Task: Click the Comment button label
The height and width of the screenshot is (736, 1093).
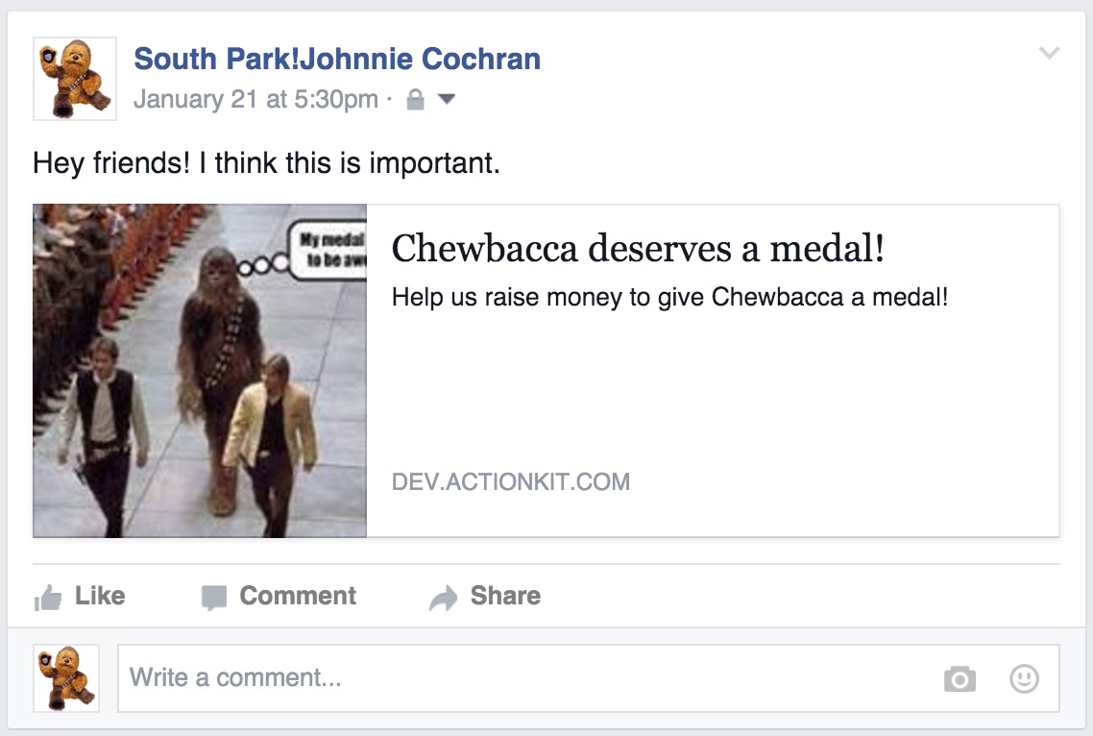Action: tap(298, 596)
